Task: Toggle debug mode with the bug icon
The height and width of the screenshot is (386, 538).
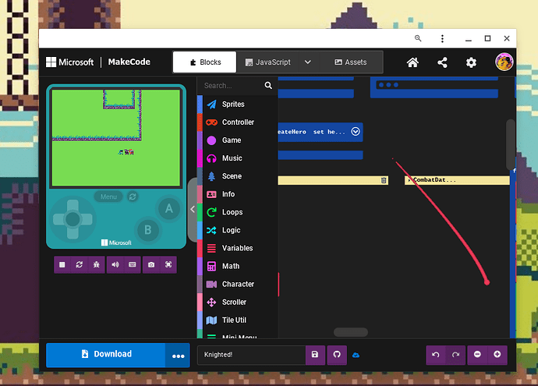Action: 97,264
